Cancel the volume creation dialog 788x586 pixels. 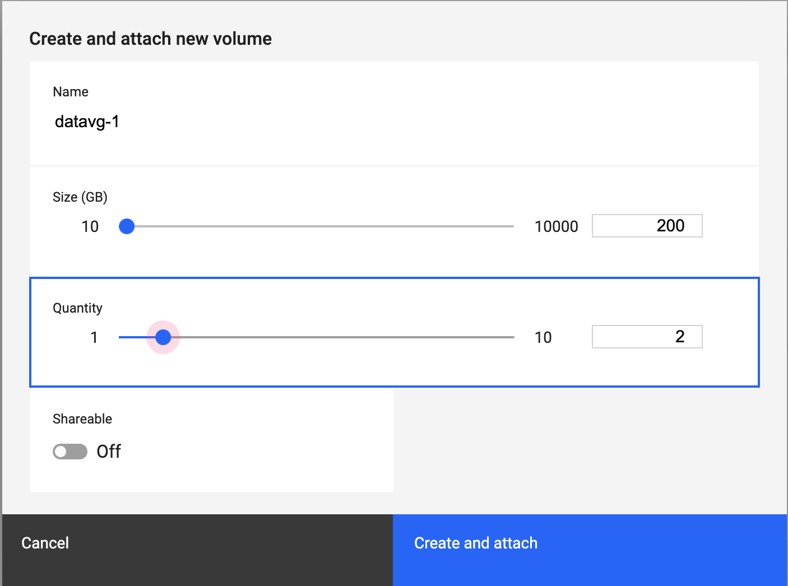(45, 542)
